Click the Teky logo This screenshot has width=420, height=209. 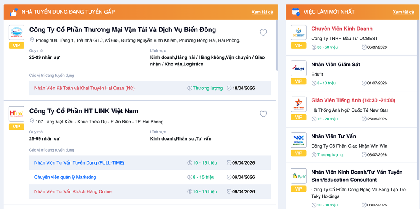[x=299, y=176]
